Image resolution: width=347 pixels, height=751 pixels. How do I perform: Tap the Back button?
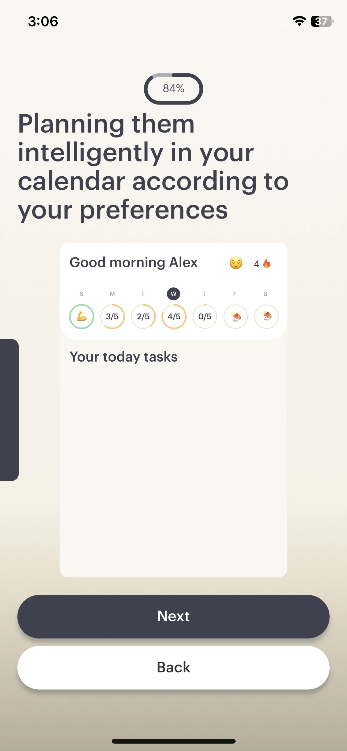click(x=173, y=668)
